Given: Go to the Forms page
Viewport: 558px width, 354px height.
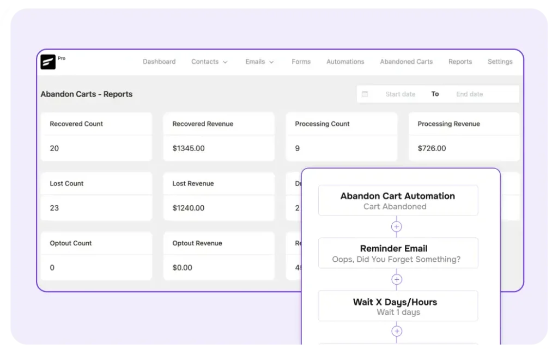Looking at the screenshot, I should (301, 62).
